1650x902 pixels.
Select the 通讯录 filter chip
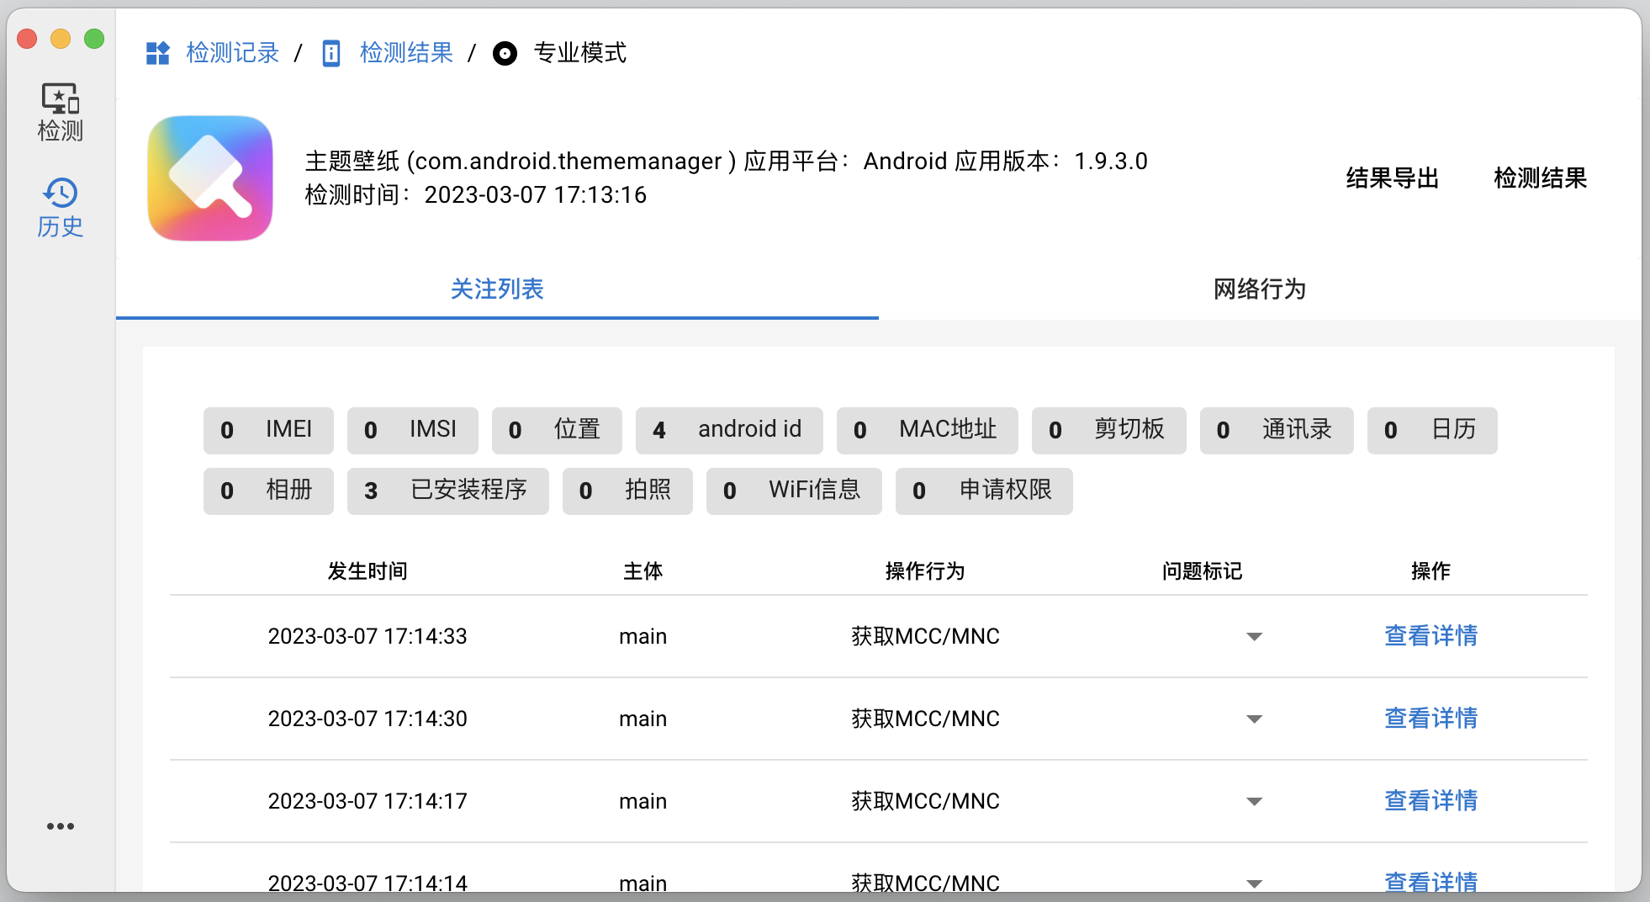pyautogui.click(x=1277, y=431)
